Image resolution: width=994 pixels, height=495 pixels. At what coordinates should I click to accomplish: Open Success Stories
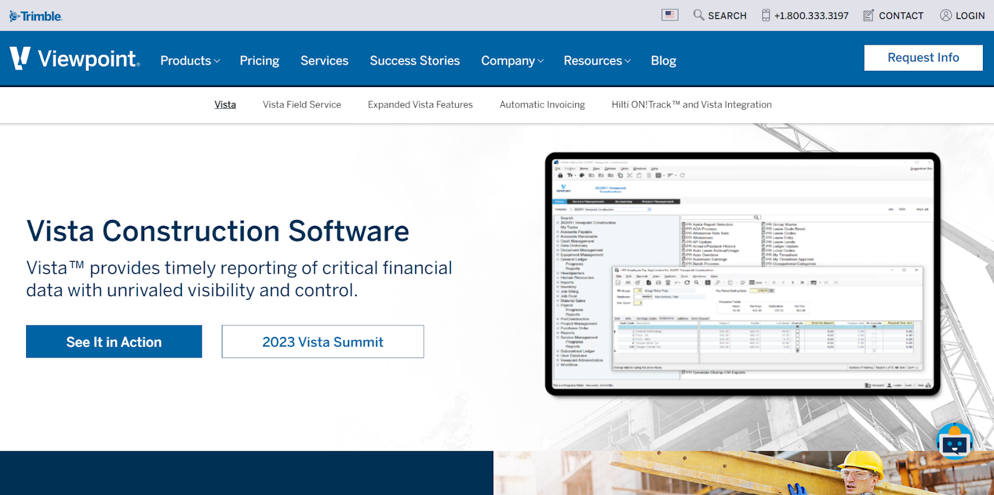(415, 60)
